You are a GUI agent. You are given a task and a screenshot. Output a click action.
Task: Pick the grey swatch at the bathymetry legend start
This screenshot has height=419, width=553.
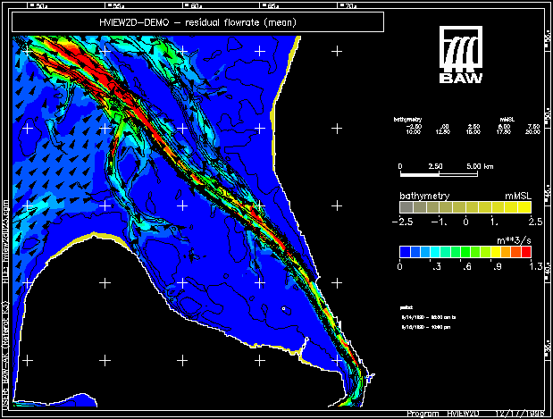tap(406, 207)
